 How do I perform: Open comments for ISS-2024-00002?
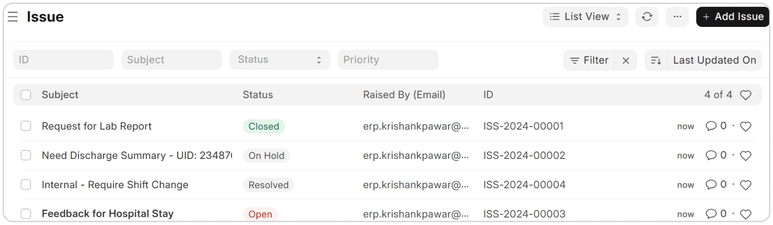tap(716, 155)
